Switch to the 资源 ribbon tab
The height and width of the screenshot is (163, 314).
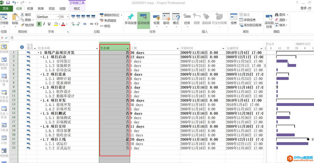[30, 8]
